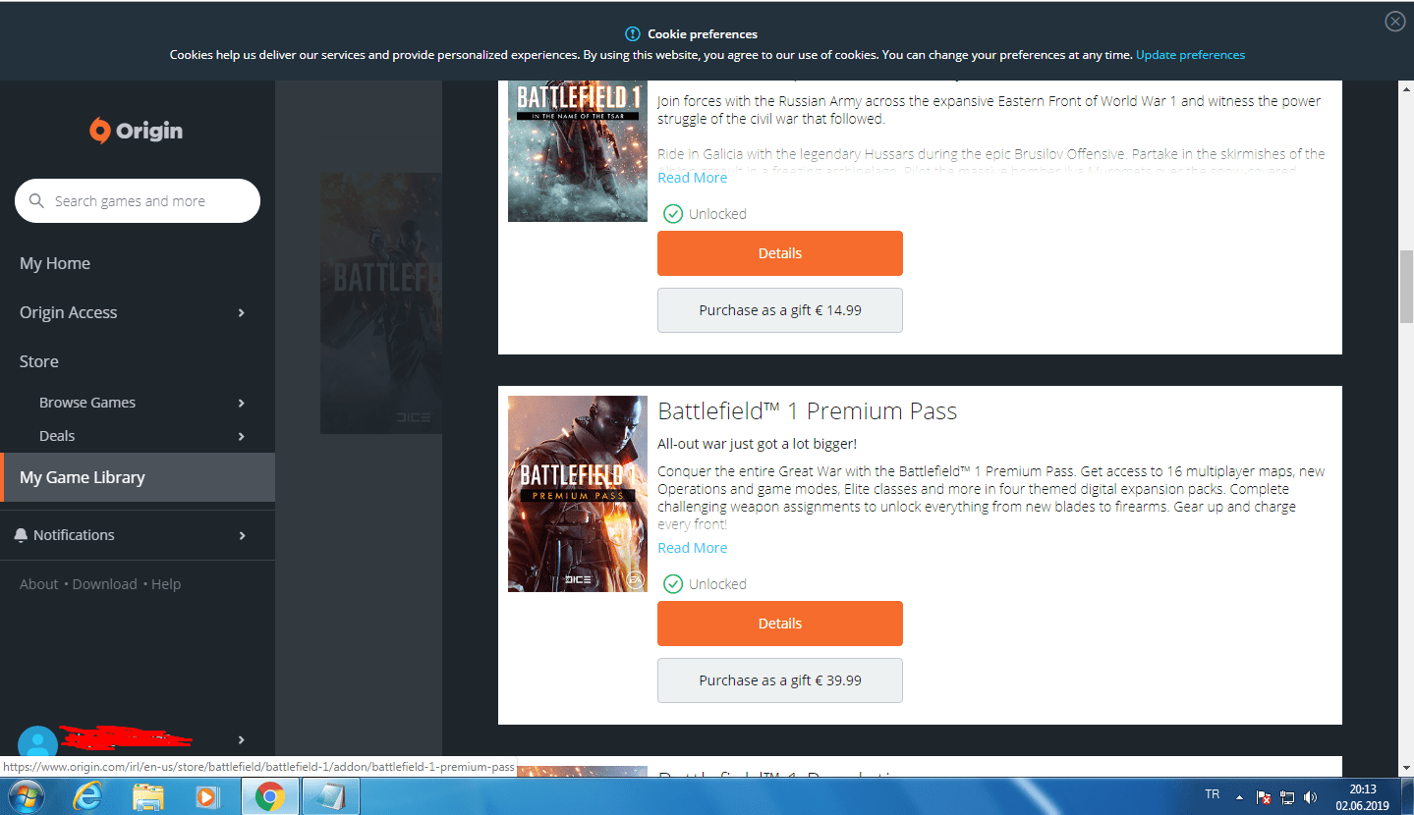Click Purchase as a gift € 14.99

pos(780,310)
